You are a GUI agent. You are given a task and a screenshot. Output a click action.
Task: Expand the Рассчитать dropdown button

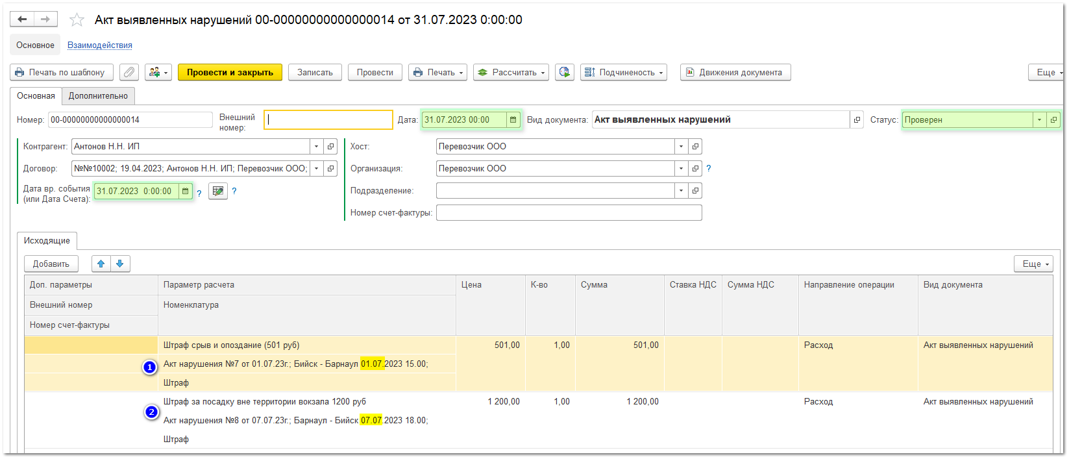point(511,73)
